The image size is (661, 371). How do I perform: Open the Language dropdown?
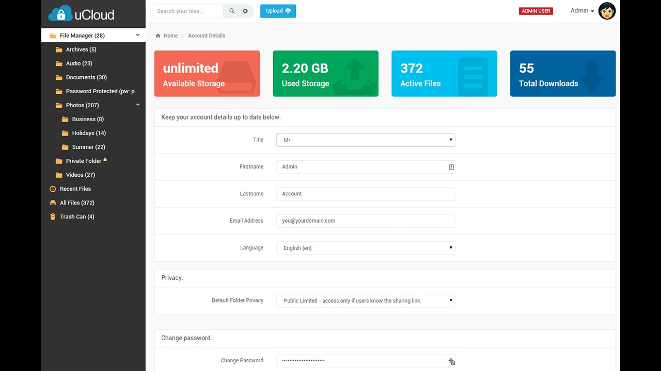366,248
